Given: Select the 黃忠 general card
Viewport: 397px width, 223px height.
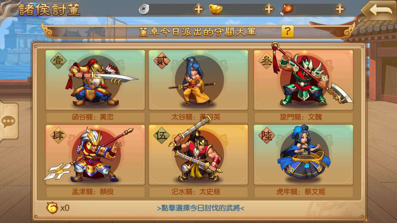Looking at the screenshot, I should point(95,80).
